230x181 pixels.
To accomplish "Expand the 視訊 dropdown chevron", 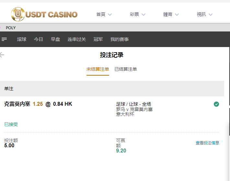I will point(211,15).
